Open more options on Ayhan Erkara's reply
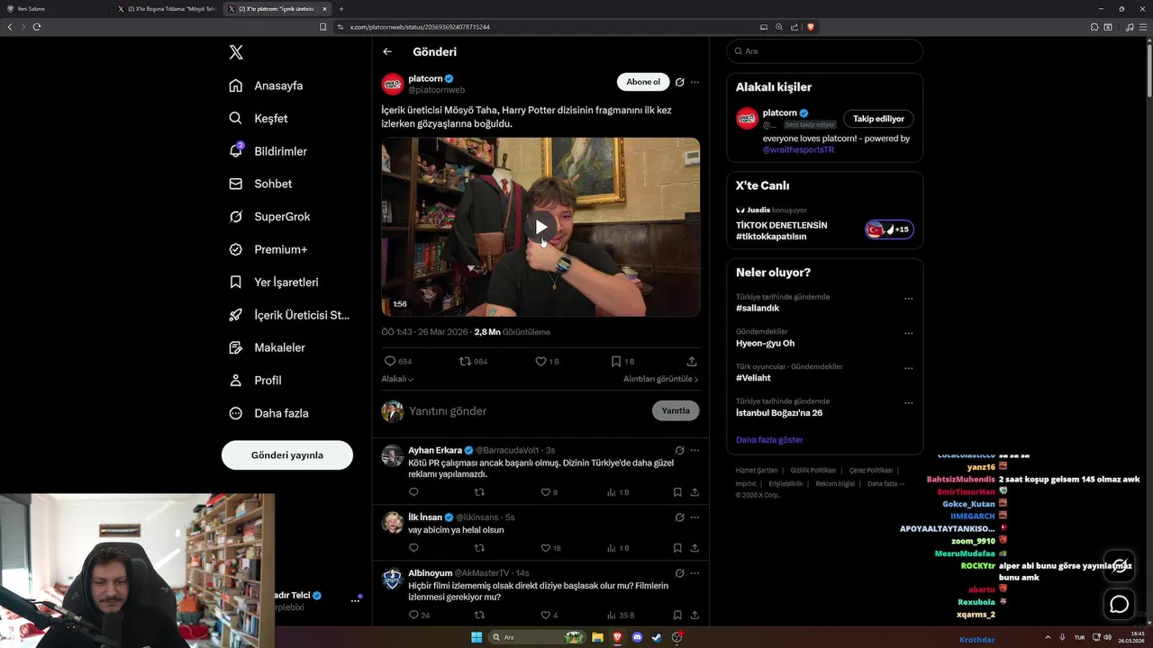 point(695,450)
